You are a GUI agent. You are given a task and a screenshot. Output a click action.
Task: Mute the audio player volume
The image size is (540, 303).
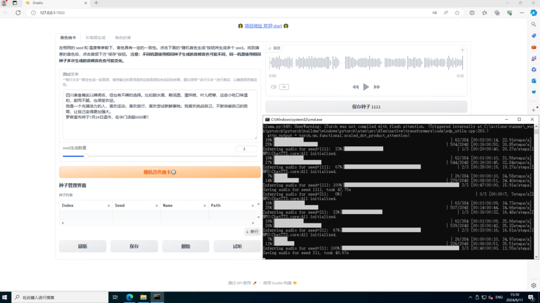[x=273, y=87]
